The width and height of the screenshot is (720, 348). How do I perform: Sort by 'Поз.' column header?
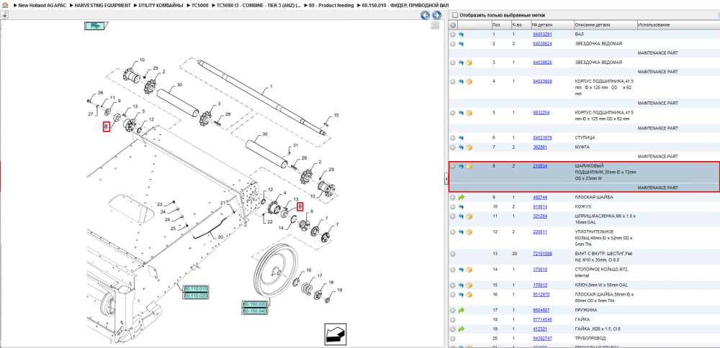pos(496,24)
